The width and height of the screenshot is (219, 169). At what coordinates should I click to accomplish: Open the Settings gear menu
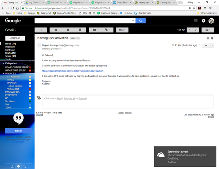(x=208, y=30)
